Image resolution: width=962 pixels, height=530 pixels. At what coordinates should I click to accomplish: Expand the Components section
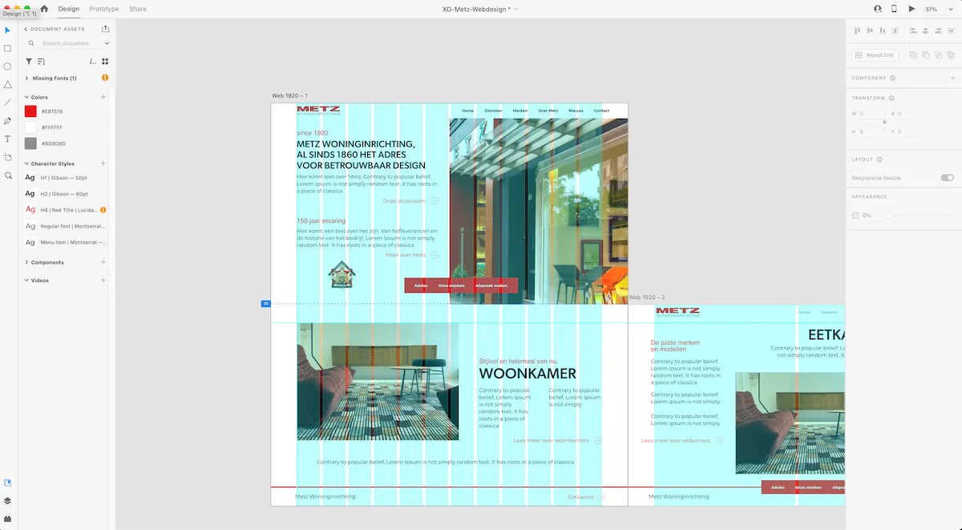point(26,262)
